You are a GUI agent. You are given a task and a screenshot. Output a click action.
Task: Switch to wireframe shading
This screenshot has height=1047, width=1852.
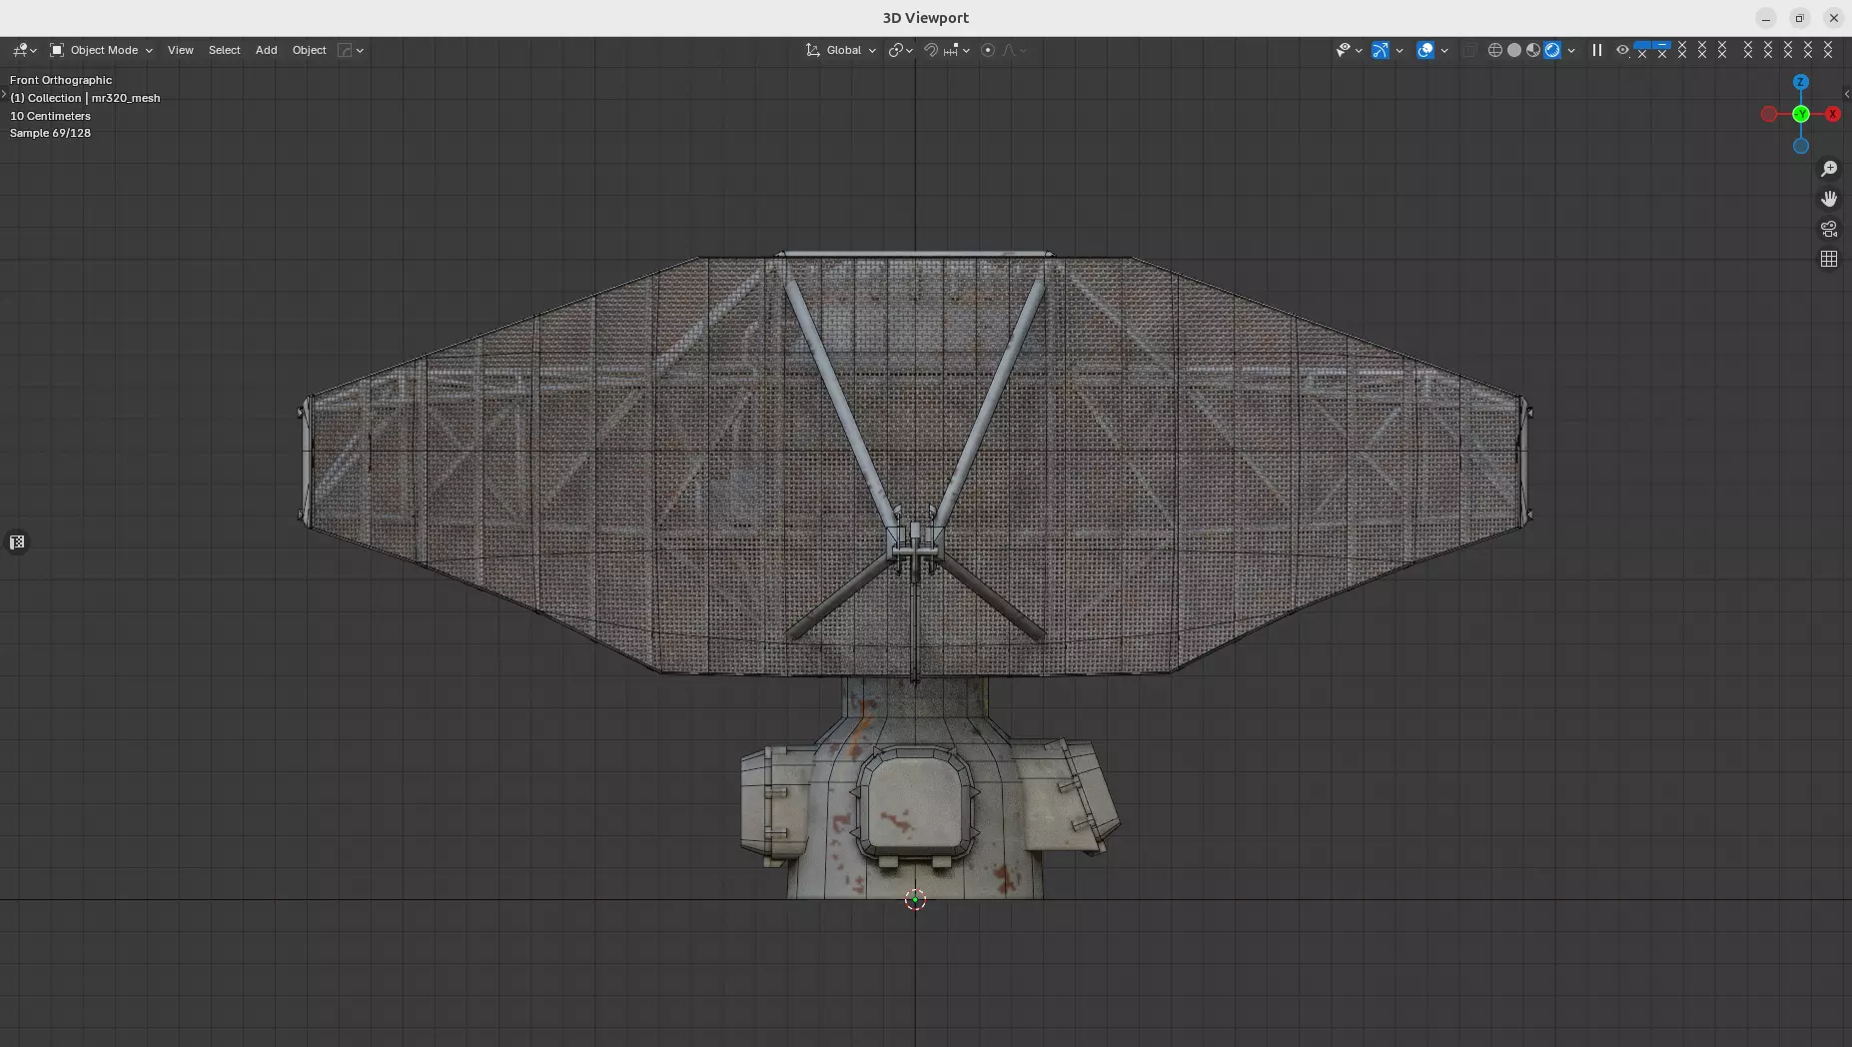tap(1495, 50)
